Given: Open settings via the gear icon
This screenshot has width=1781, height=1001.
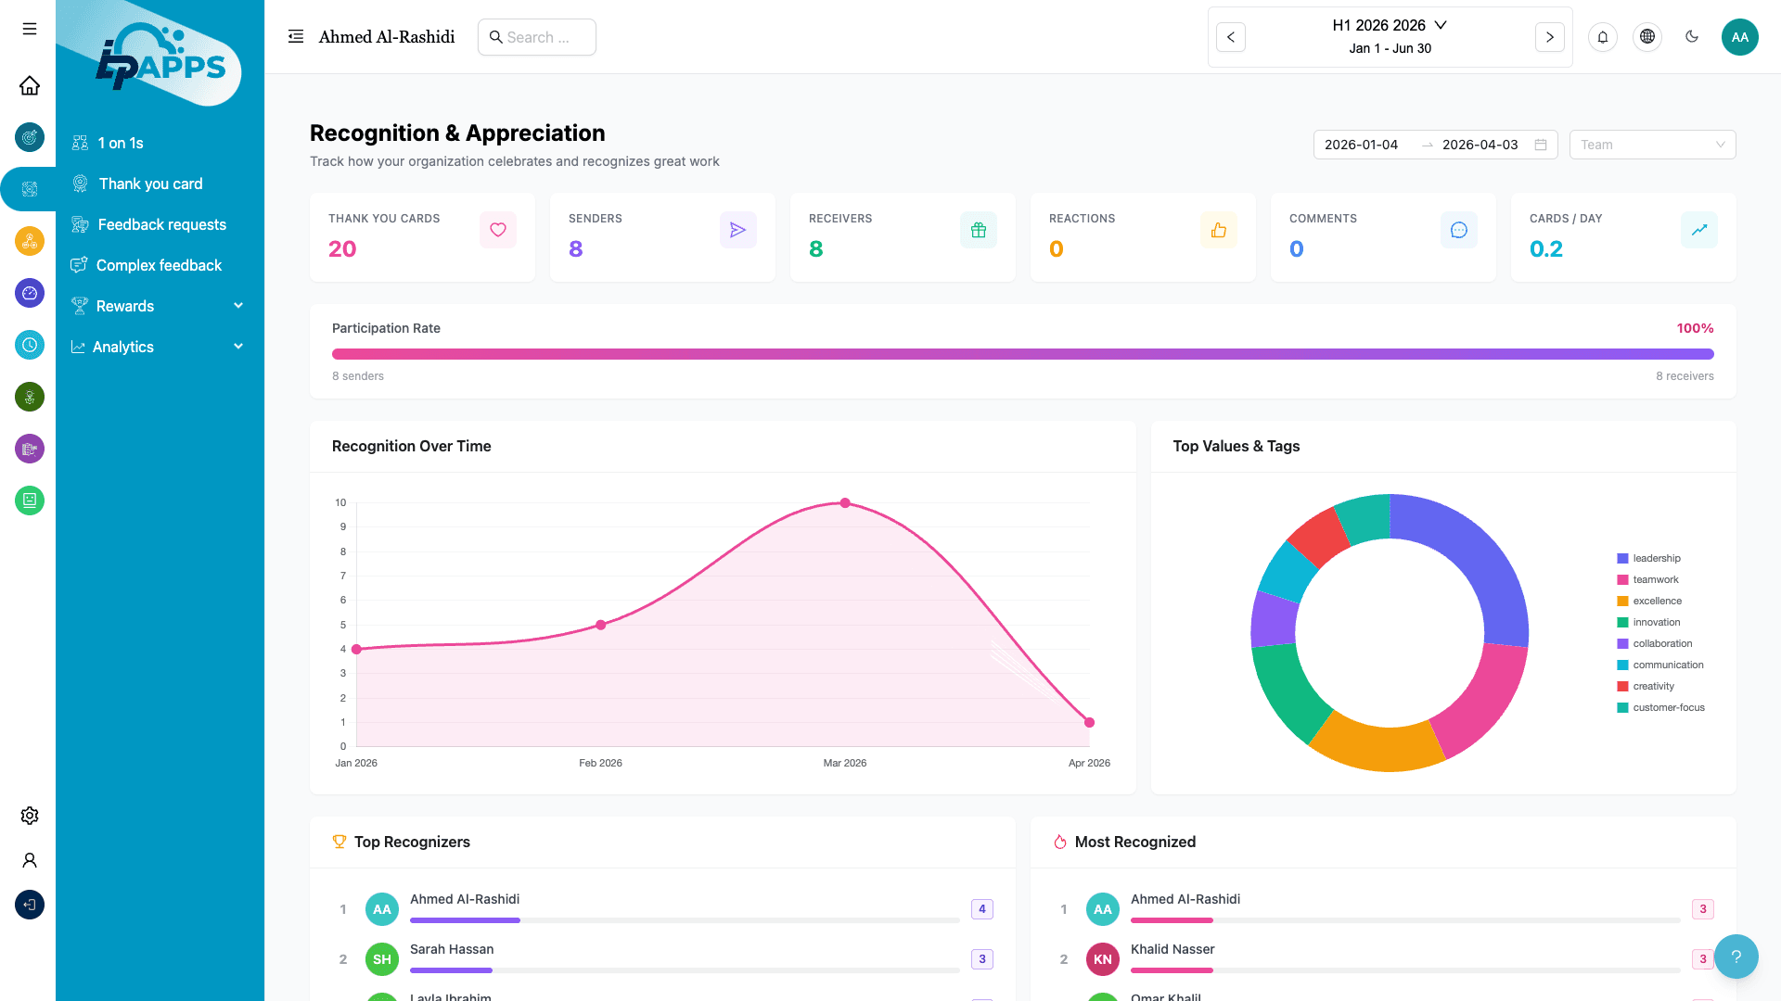Looking at the screenshot, I should [x=30, y=816].
